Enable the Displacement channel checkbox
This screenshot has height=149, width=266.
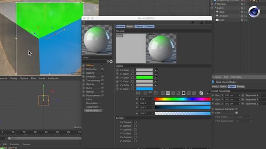tap(102, 96)
